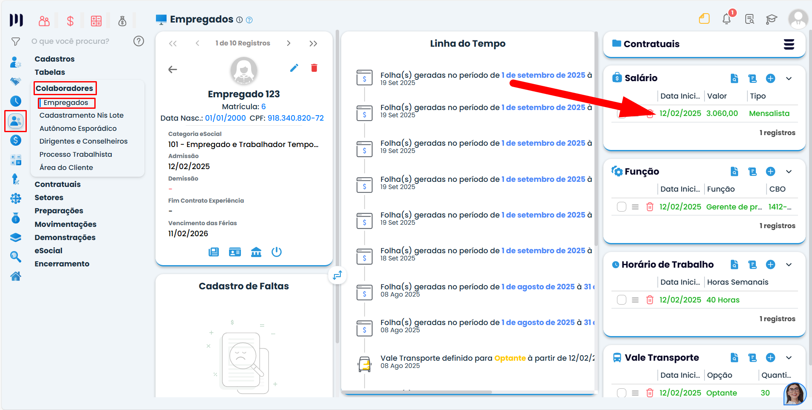The width and height of the screenshot is (812, 410).
Task: Open Processo Trabalhista
Action: point(76,155)
